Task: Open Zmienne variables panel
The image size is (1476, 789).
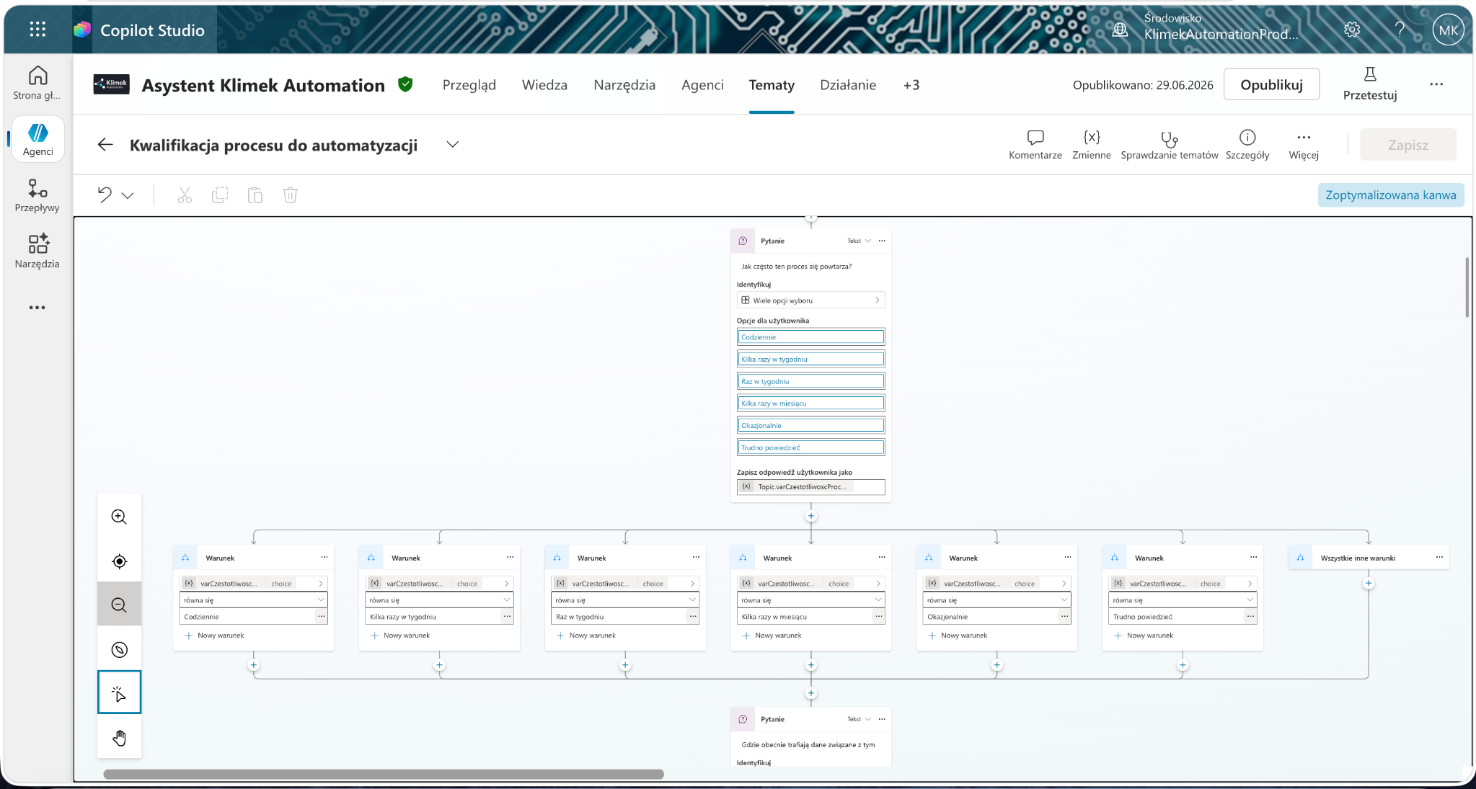Action: 1091,145
